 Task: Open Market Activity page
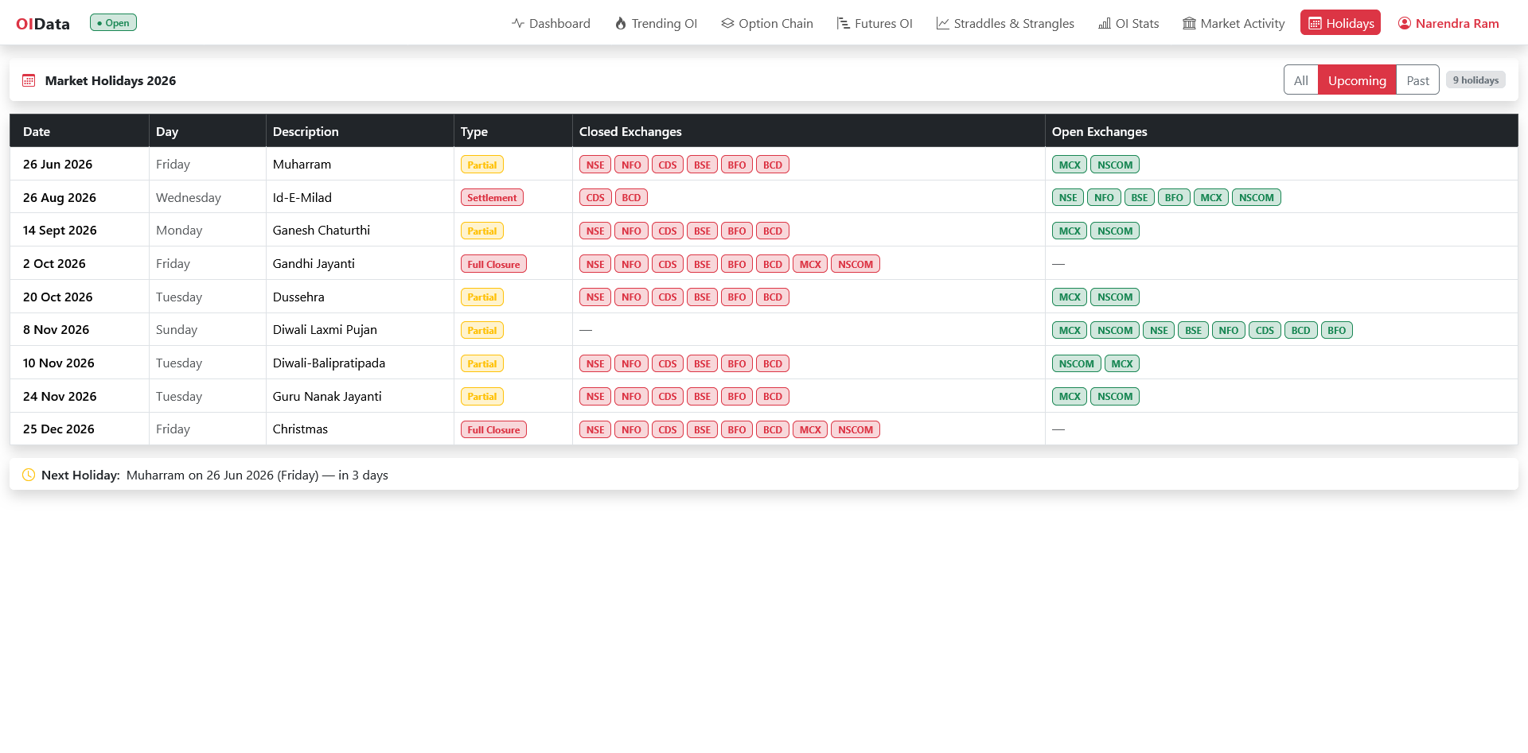tap(1234, 23)
